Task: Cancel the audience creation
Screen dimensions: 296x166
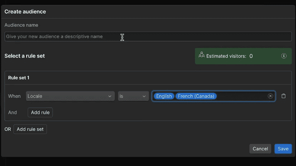Action: click(260, 149)
